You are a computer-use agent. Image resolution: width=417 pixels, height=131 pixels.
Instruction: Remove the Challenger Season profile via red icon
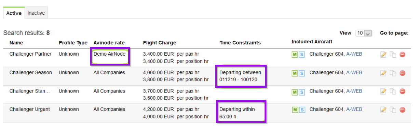coord(402,73)
